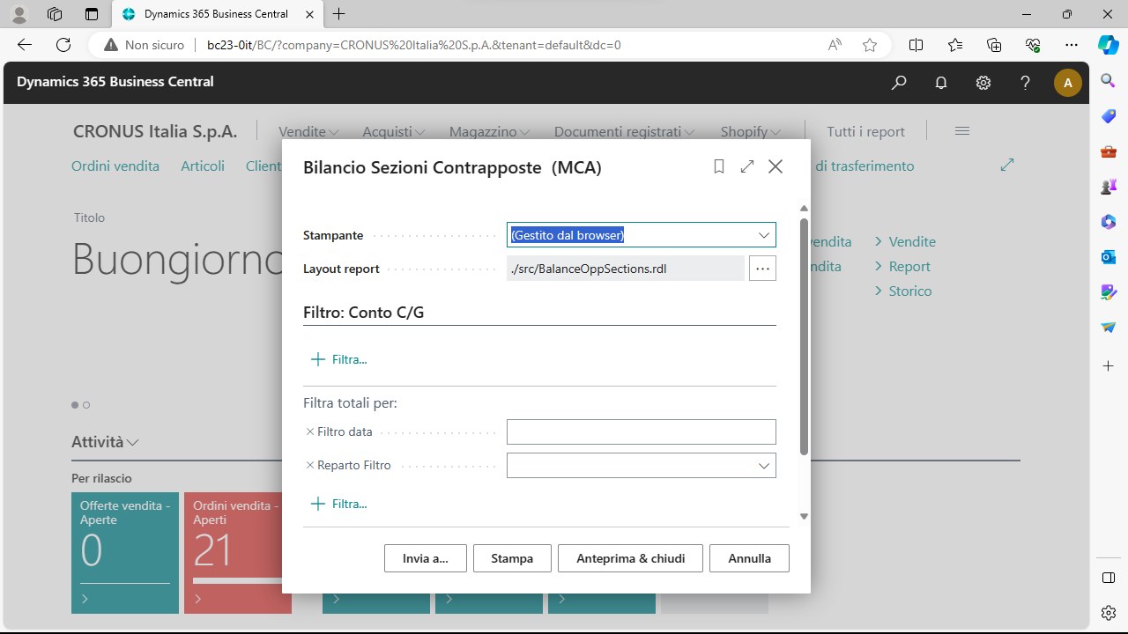
Task: Click the Report link in right pane
Action: pos(909,266)
